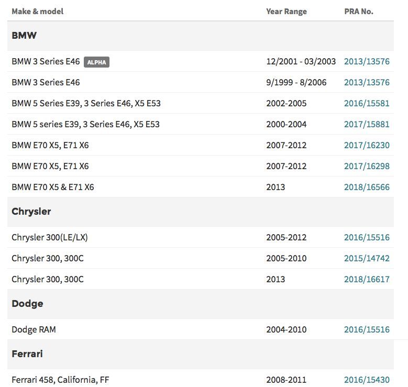Image resolution: width=408 pixels, height=387 pixels.
Task: Click '2007-2012' in the 2017/16298 row
Action: pyautogui.click(x=286, y=167)
